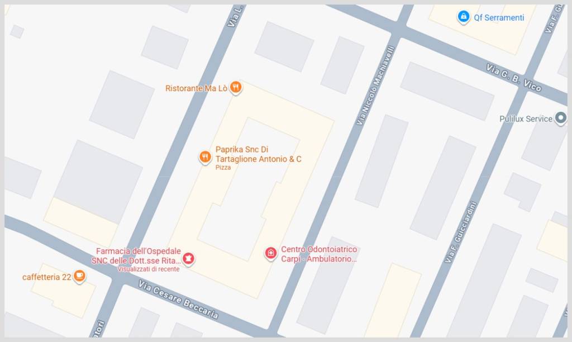This screenshot has width=572, height=342.
Task: Click the Via Cesare Beccaria street label
Action: (x=179, y=300)
